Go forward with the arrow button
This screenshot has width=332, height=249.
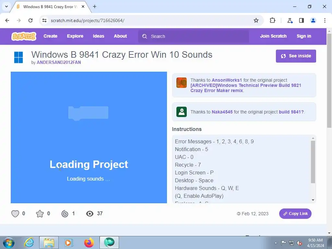(19, 20)
